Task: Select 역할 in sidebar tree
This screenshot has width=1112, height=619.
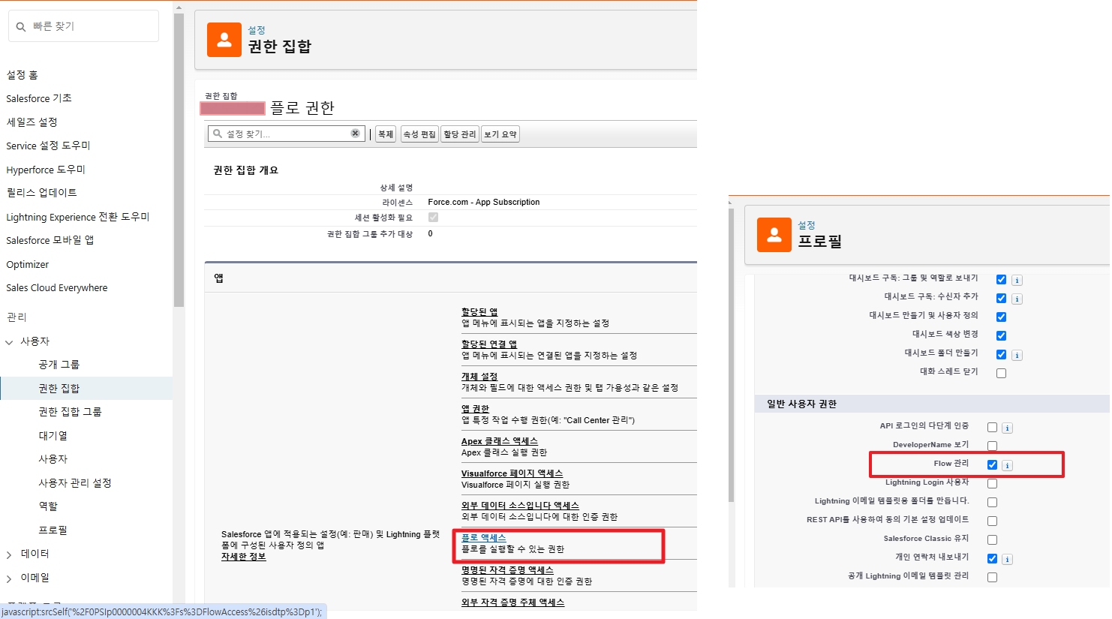Action: tap(48, 506)
